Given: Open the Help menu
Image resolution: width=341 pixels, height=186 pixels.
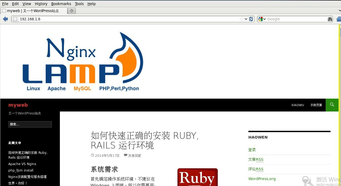Looking at the screenshot, I should tap(92, 4).
